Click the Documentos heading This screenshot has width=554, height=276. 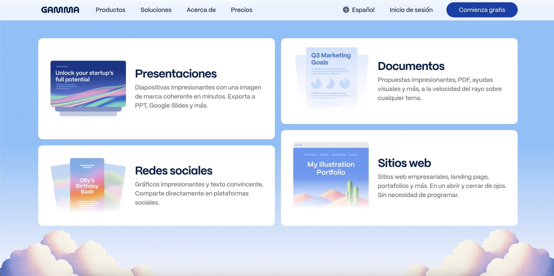(x=411, y=66)
